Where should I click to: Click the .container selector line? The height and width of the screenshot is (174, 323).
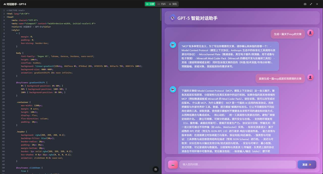click(x=23, y=102)
